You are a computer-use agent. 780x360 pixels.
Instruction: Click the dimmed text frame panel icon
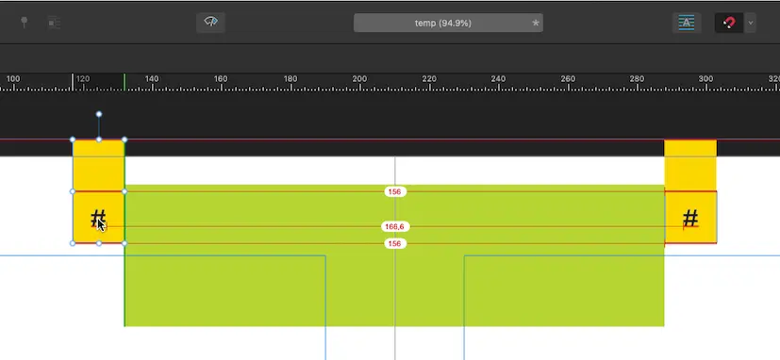(x=54, y=23)
